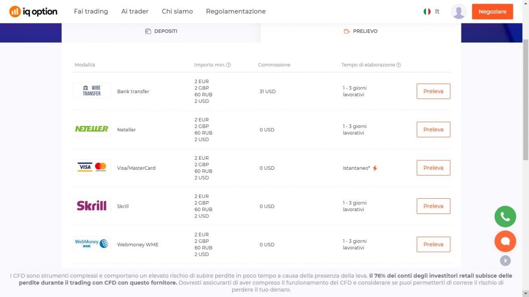529x297 pixels.
Task: Click the page vertical scrollbar
Action: (525, 101)
